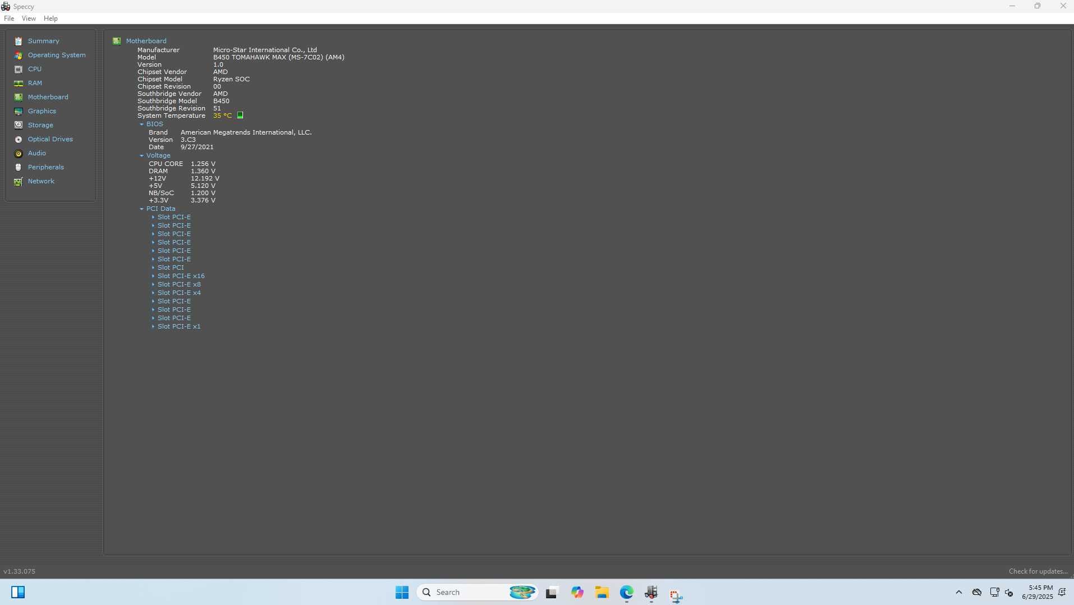This screenshot has height=605, width=1074.
Task: Click the Motherboard sidebar icon
Action: [x=19, y=97]
